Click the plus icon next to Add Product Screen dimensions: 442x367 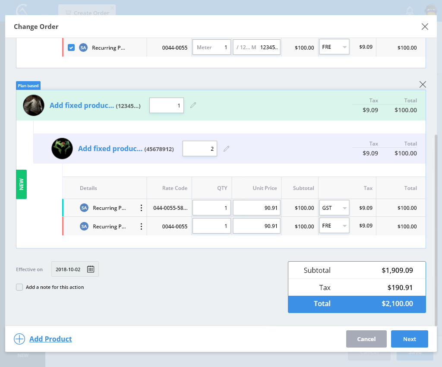tap(19, 339)
